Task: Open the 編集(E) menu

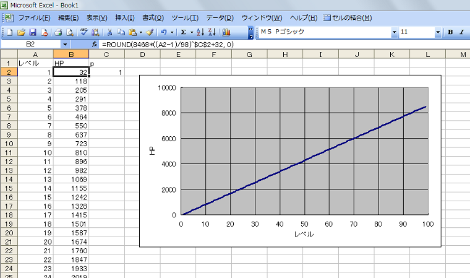Action: (x=69, y=18)
